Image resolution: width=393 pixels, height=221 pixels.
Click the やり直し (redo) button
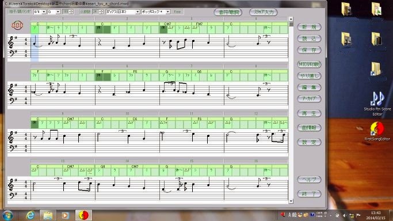[309, 75]
